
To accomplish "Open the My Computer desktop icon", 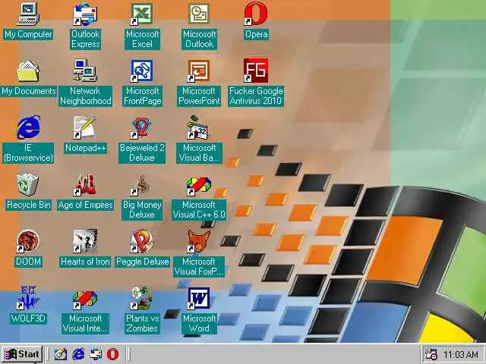I will [28, 14].
